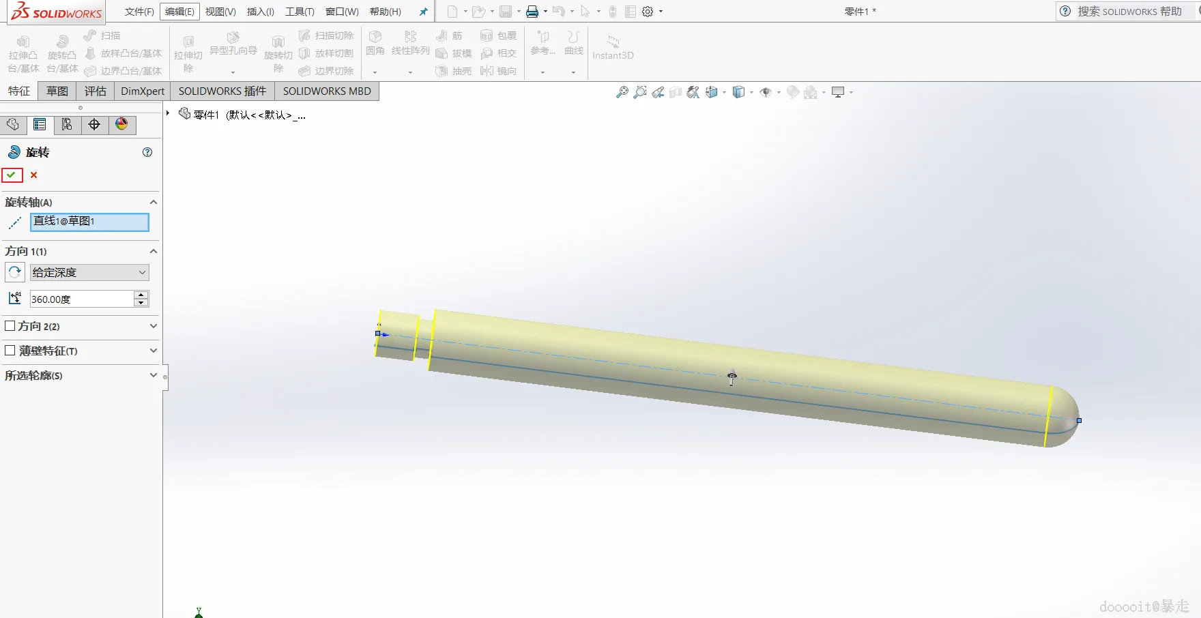Switch to the SOLIDWORKS MBD tab
Viewport: 1201px width, 618px height.
[x=327, y=91]
